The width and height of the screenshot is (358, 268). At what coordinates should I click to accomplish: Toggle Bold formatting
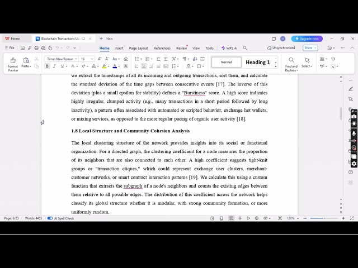[x=47, y=66]
